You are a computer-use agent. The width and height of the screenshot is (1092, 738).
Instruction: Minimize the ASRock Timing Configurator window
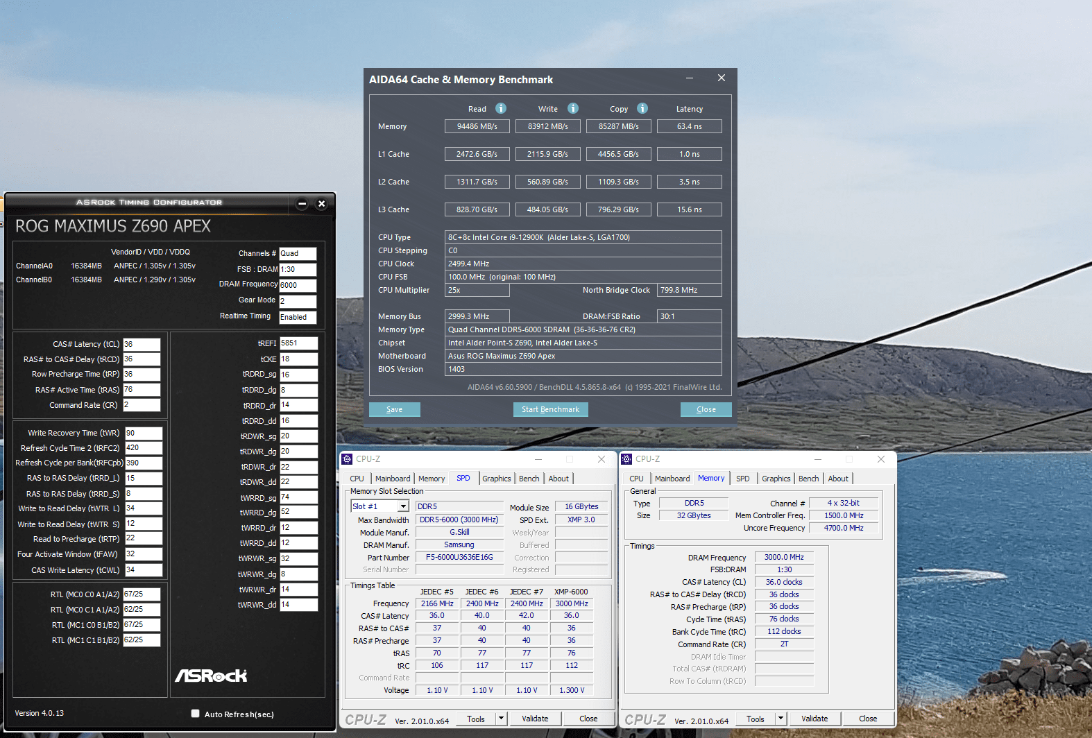[x=302, y=204]
